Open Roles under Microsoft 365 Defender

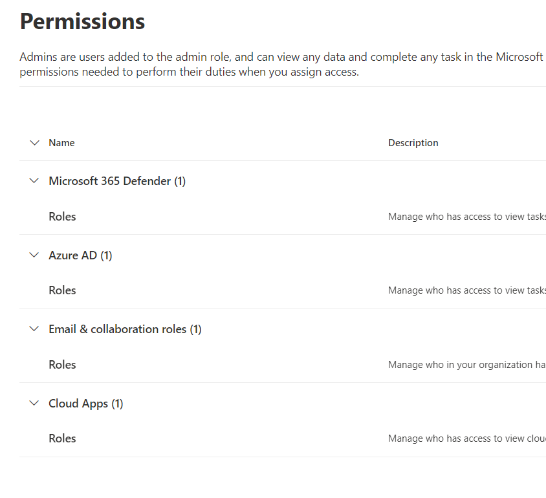[62, 217]
